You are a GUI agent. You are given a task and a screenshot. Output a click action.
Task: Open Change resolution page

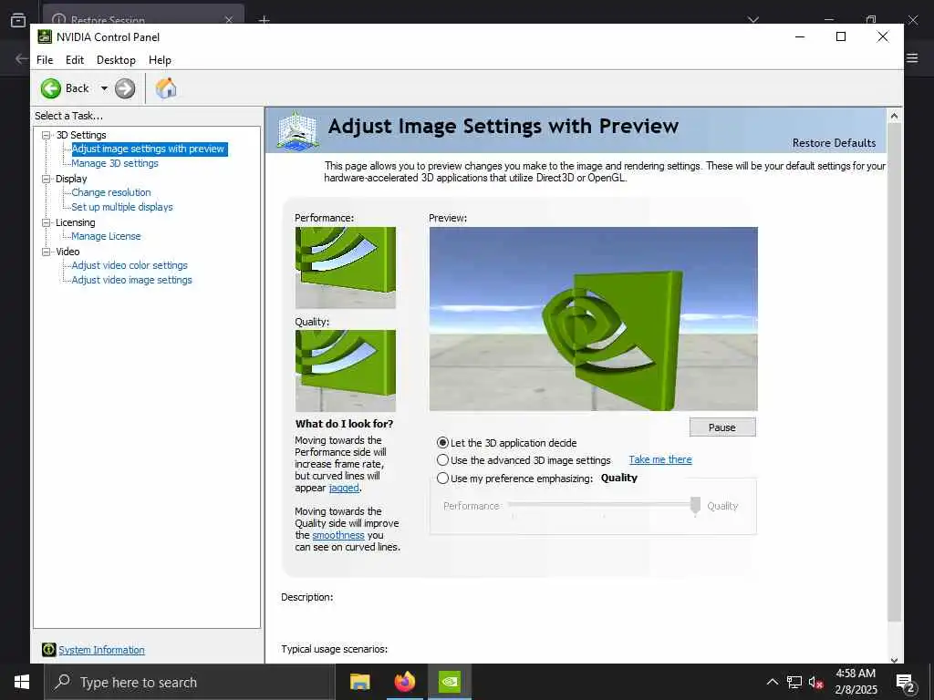(110, 192)
